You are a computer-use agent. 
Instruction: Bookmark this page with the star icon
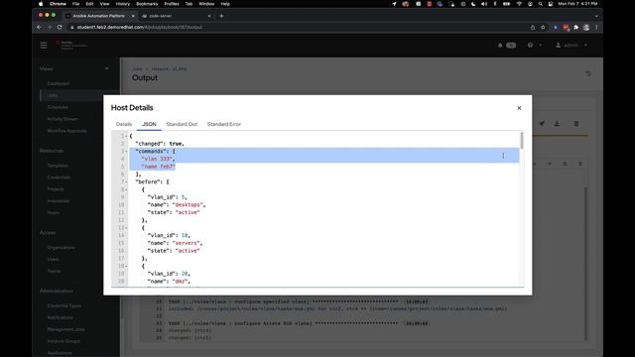(543, 27)
